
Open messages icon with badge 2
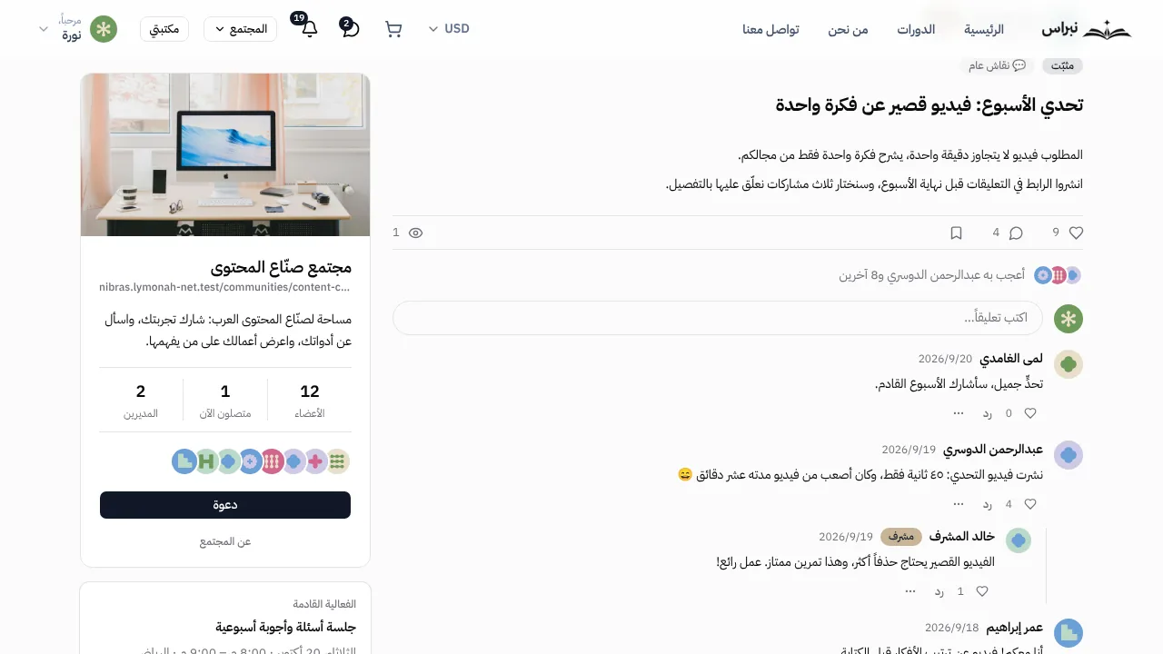350,28
